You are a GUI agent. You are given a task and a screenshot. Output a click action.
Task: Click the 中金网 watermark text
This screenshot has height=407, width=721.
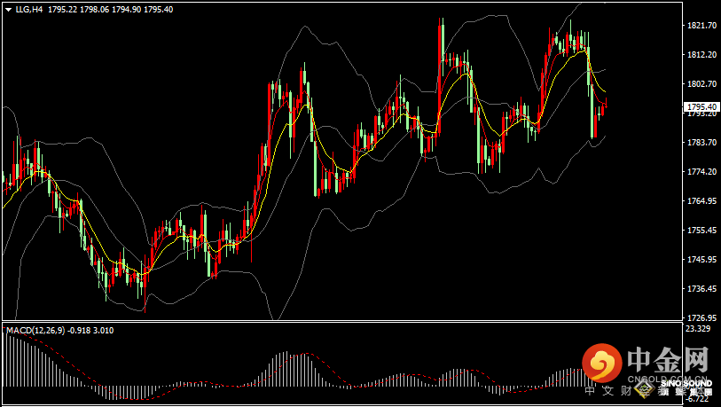pyautogui.click(x=668, y=361)
